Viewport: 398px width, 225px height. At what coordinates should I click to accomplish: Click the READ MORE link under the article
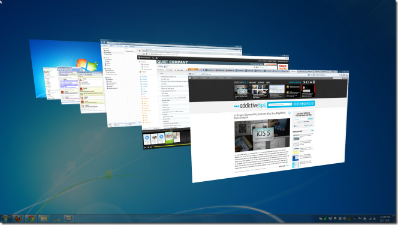284,166
